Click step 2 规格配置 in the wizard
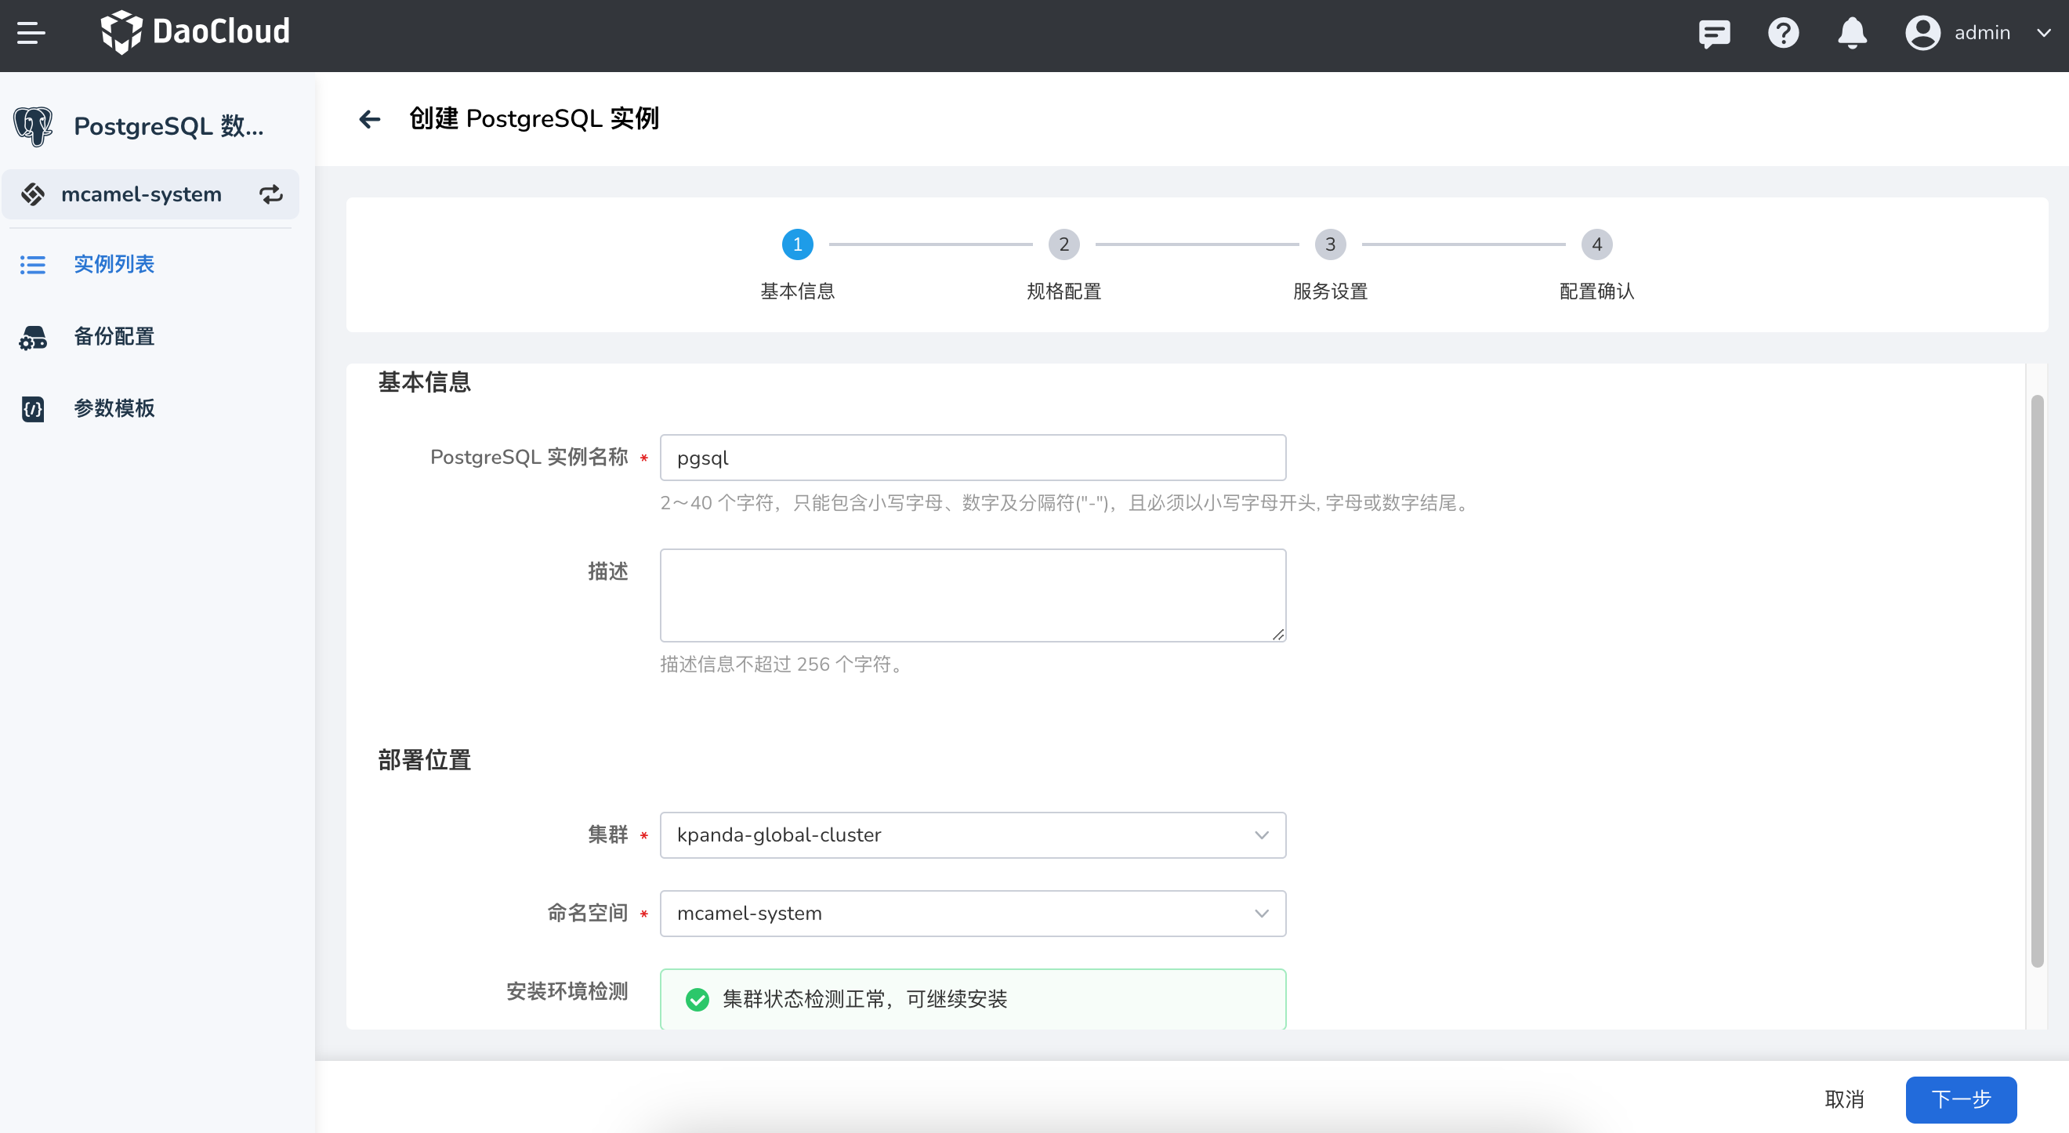 [x=1063, y=244]
